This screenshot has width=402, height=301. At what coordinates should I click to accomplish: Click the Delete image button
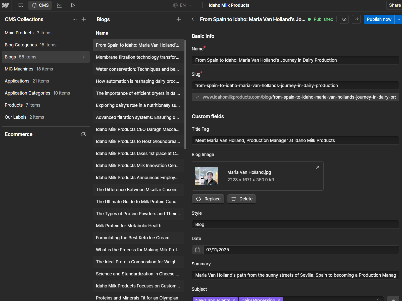[241, 199]
